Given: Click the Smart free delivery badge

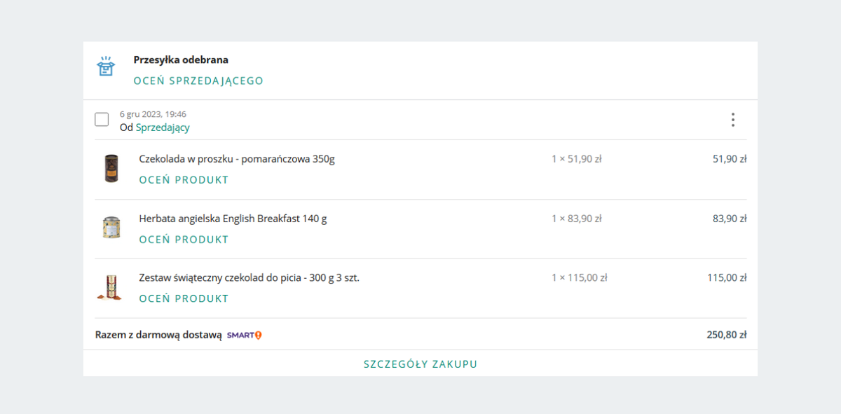Looking at the screenshot, I should (244, 336).
